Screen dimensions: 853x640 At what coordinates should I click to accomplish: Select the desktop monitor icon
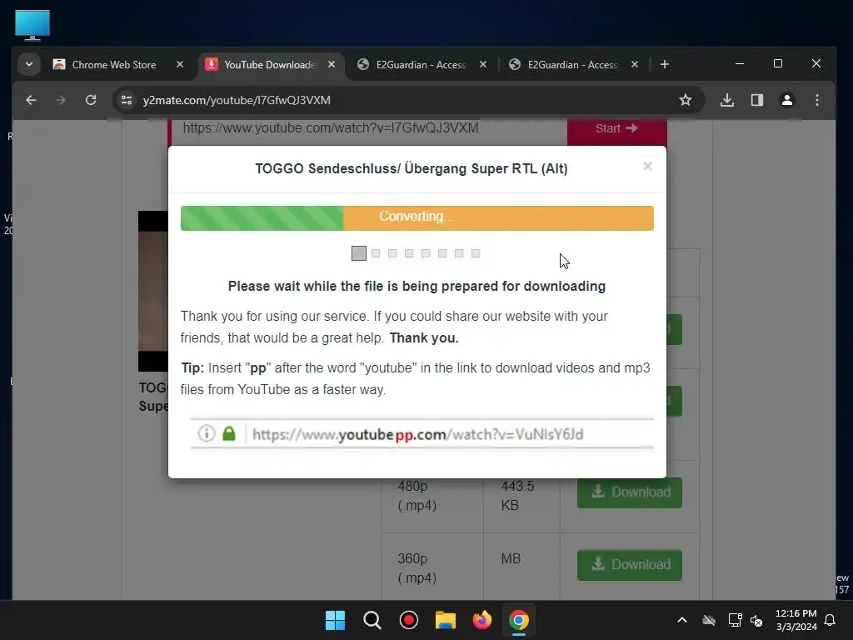32,26
